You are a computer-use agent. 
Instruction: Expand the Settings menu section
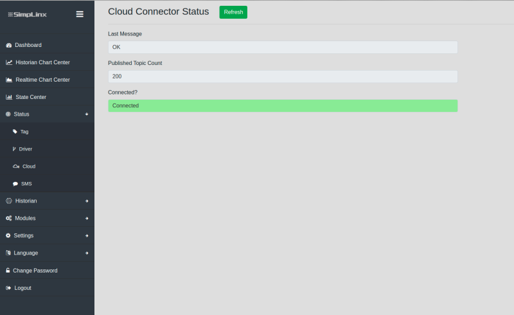tap(47, 235)
